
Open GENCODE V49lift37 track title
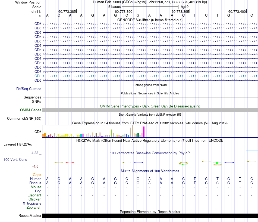coord(150,20)
